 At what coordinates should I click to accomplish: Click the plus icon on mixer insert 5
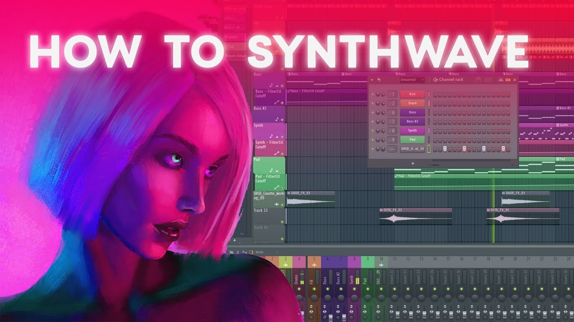tap(314, 265)
